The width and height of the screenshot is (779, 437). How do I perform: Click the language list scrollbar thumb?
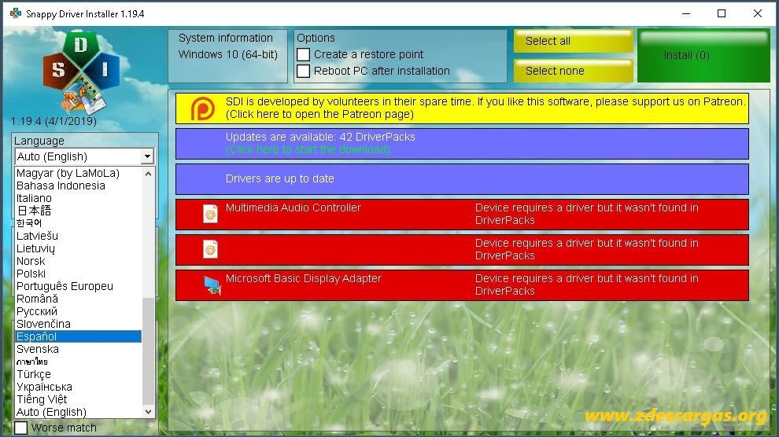(148, 351)
